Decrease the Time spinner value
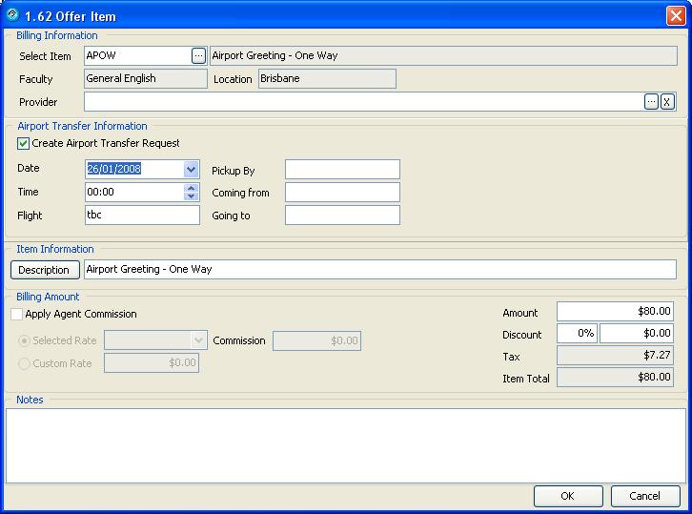The image size is (692, 514). coord(192,196)
